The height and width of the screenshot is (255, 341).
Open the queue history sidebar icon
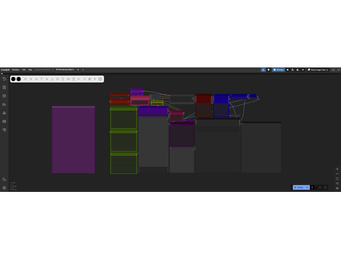[4, 79]
